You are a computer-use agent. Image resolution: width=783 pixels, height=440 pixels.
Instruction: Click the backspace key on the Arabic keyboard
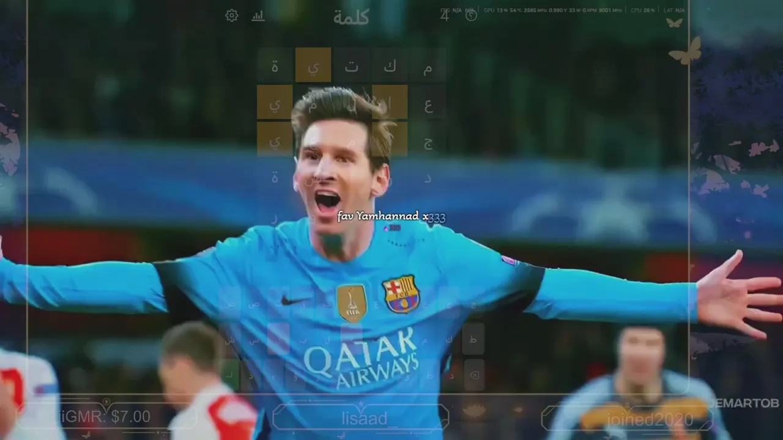point(474,375)
